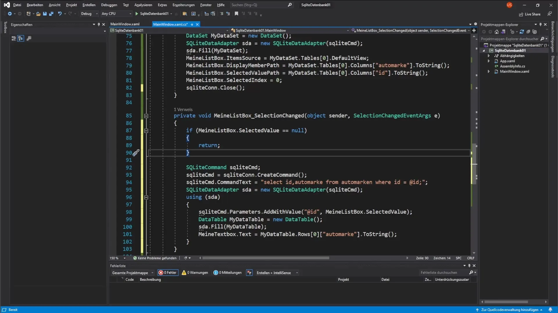Toggle the 0 Fehler filter

168,273
